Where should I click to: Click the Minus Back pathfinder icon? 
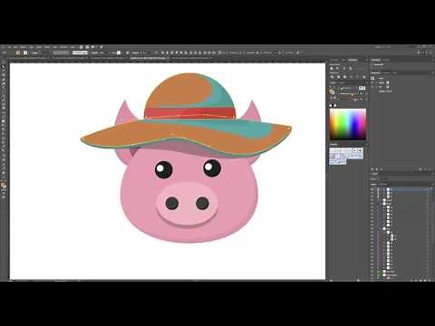click(x=364, y=77)
